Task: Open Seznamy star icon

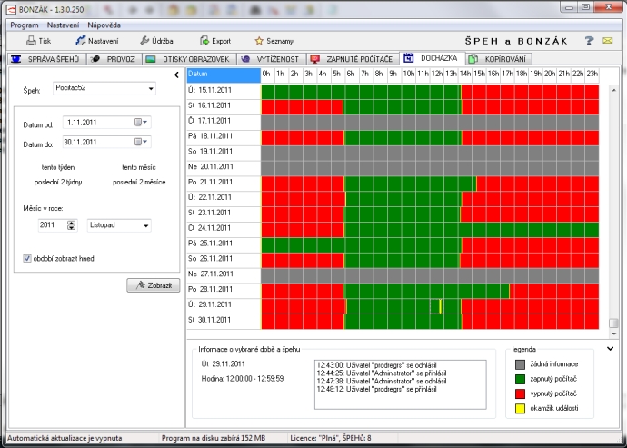Action: click(x=259, y=41)
